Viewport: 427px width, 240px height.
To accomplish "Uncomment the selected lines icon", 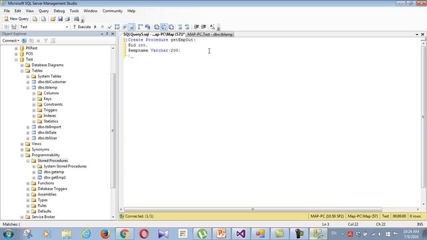I will point(187,27).
